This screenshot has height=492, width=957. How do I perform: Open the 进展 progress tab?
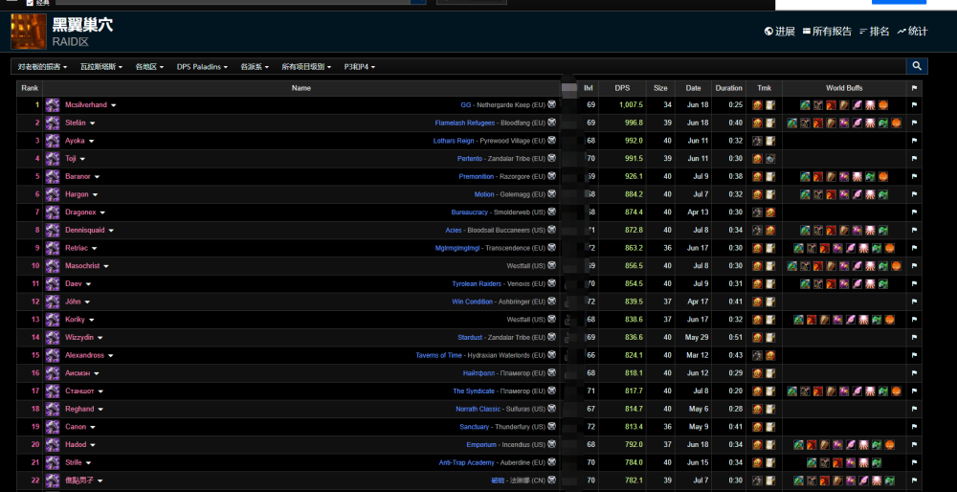tap(779, 32)
